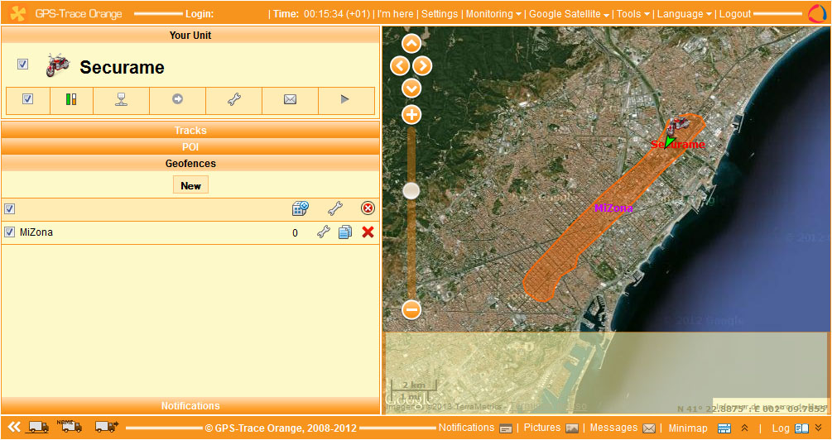Toggle the checkbox in the unit toolbar

coord(27,99)
